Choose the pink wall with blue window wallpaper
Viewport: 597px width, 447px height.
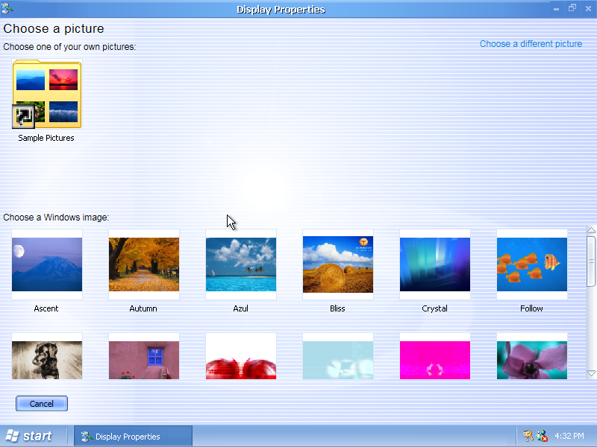(x=144, y=356)
